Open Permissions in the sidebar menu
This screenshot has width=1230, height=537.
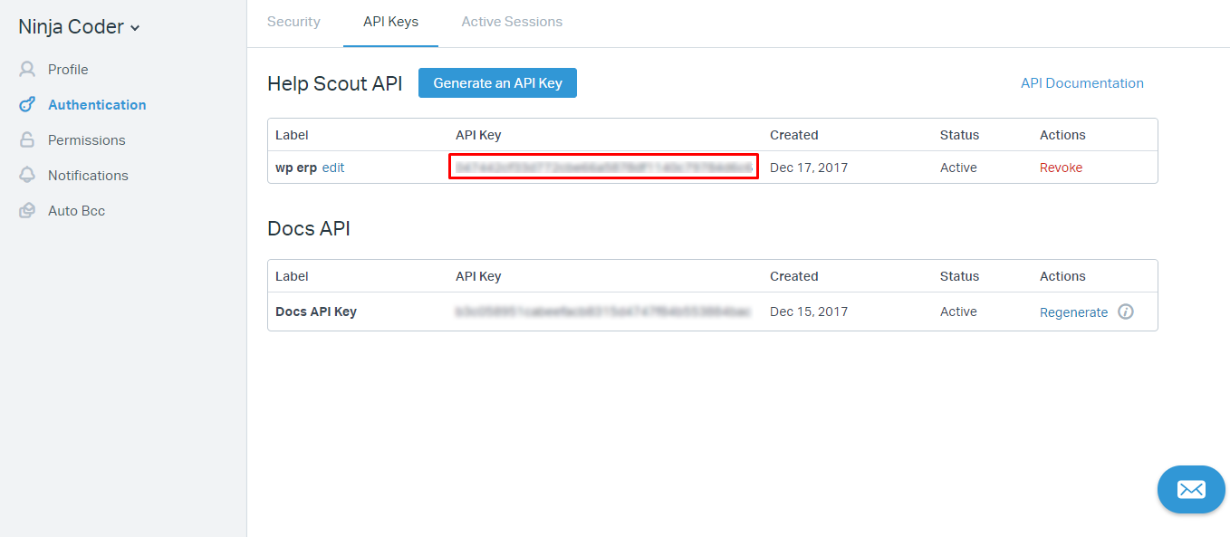(x=86, y=140)
